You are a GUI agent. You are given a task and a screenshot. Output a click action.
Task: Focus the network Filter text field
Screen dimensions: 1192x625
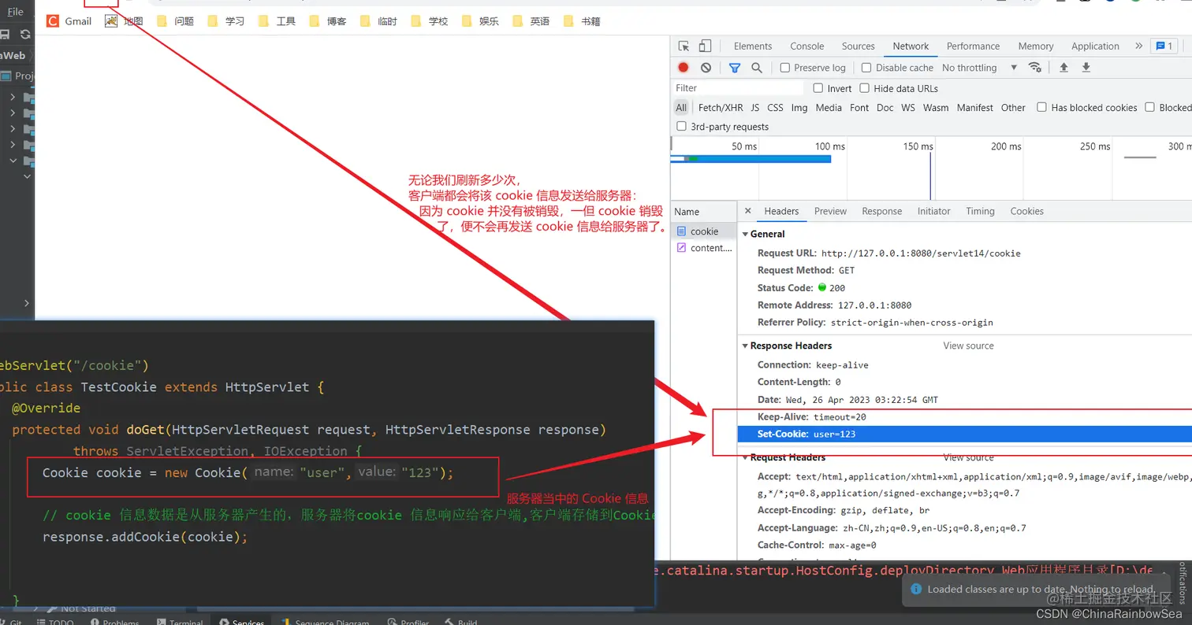point(737,88)
